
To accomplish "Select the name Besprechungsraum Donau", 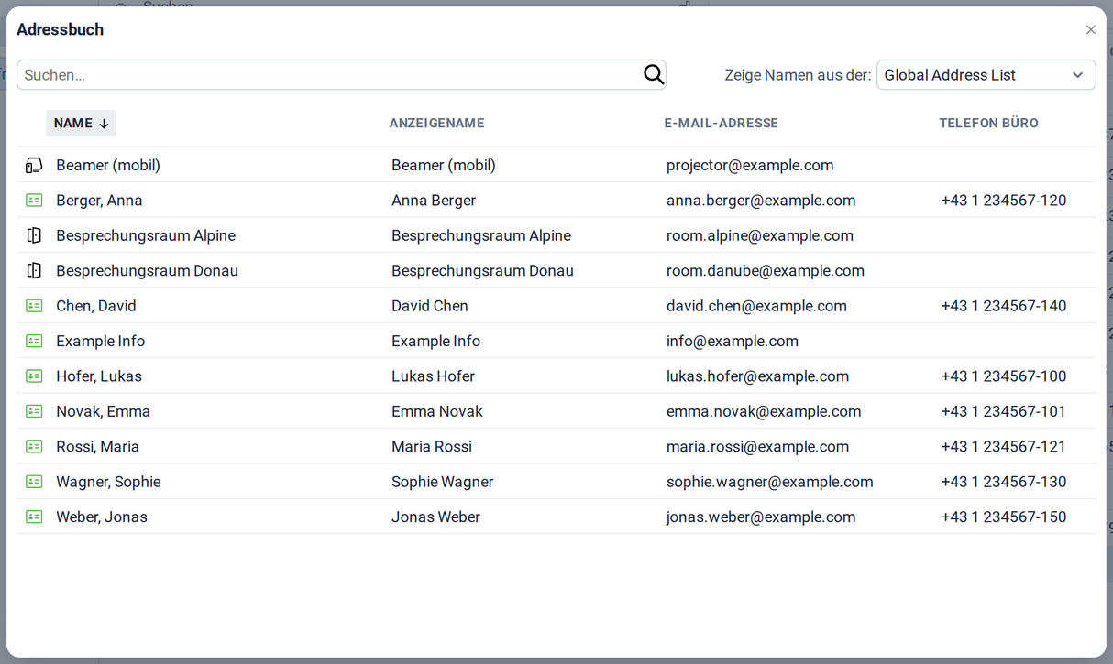I will click(147, 271).
